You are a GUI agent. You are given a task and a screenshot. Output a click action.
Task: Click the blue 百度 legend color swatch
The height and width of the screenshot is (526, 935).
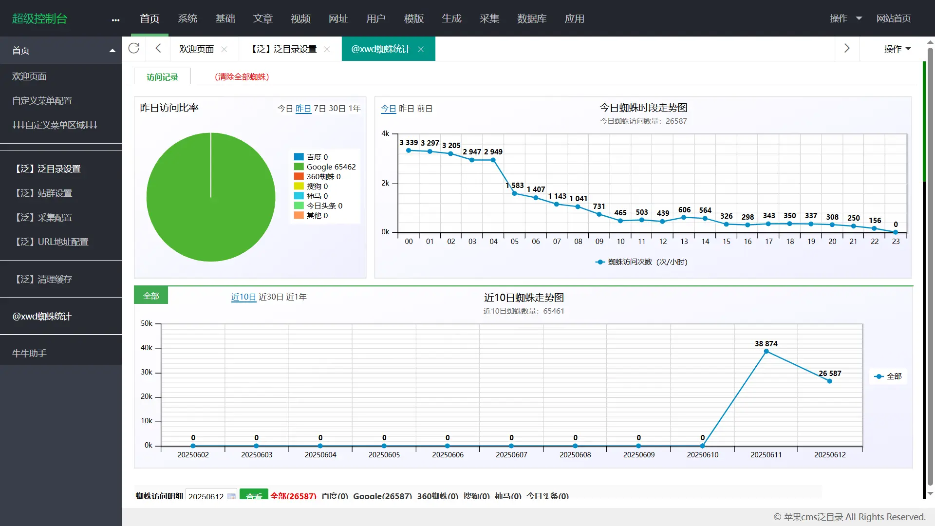[299, 157]
